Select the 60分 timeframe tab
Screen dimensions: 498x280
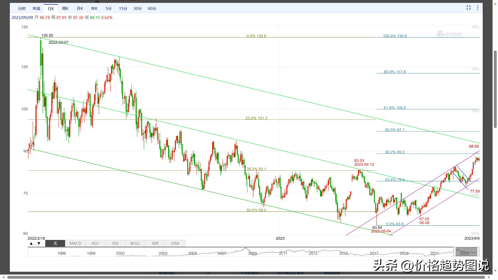click(x=152, y=9)
